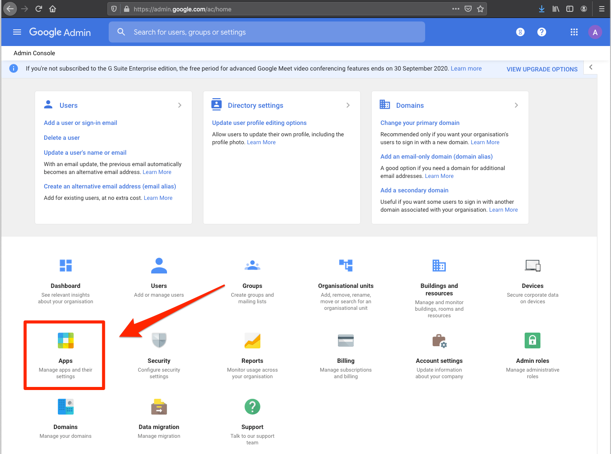The height and width of the screenshot is (454, 611).
Task: Expand the Users card chevron
Action: click(x=180, y=105)
